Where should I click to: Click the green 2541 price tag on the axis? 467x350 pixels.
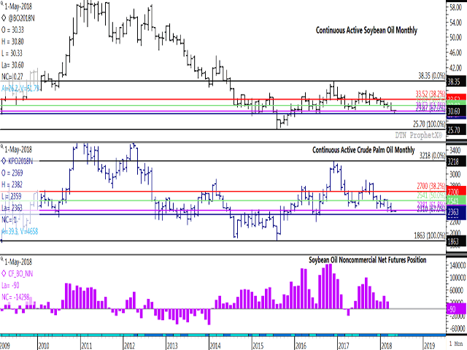click(456, 201)
